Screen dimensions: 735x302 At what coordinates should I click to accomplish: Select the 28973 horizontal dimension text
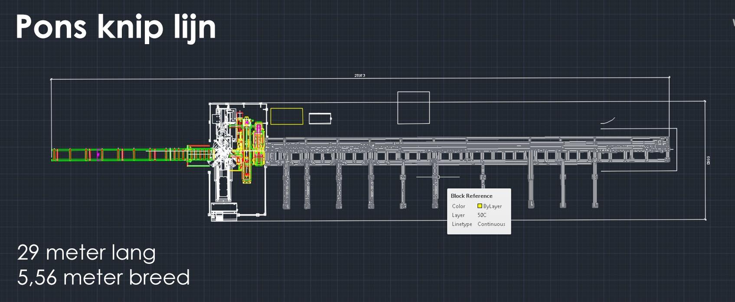[x=359, y=75]
